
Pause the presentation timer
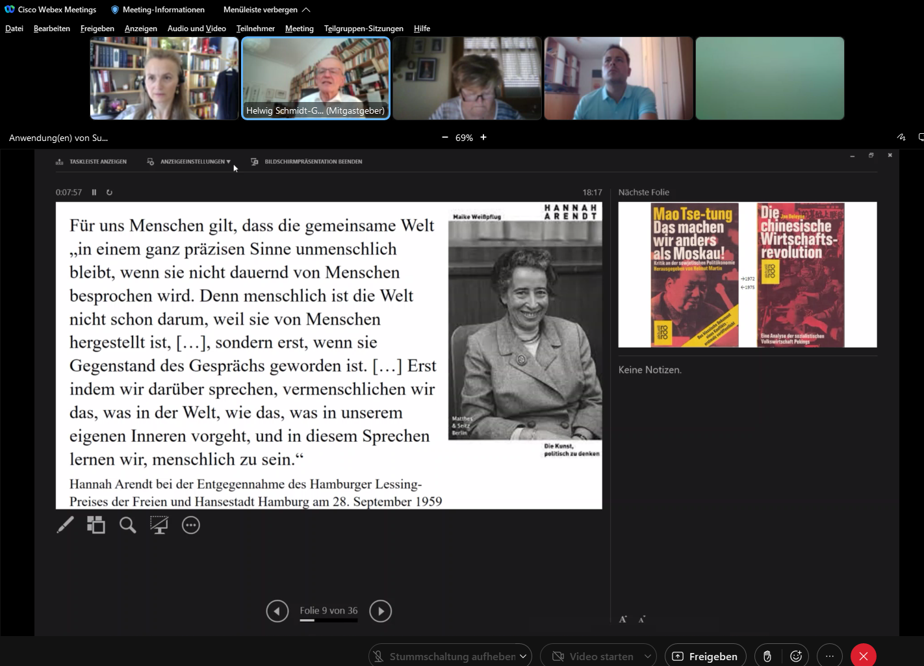pos(94,192)
